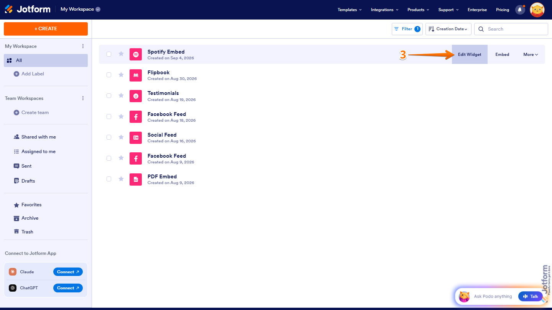
Task: Star the Testimonials item
Action: click(121, 96)
